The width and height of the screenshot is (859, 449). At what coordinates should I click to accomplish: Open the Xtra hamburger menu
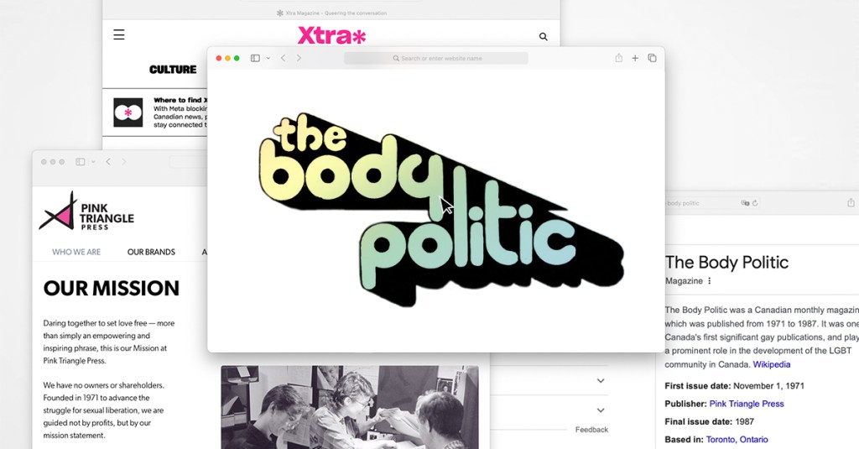(119, 35)
